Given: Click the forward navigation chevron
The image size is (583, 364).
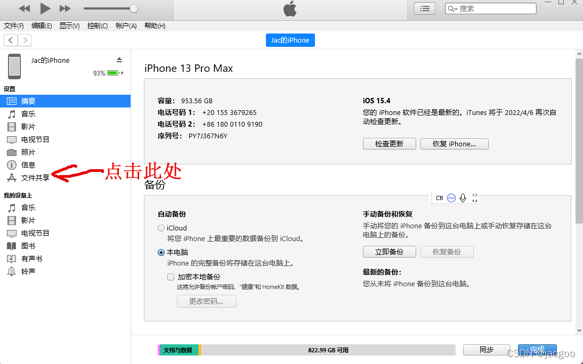Looking at the screenshot, I should [x=25, y=40].
